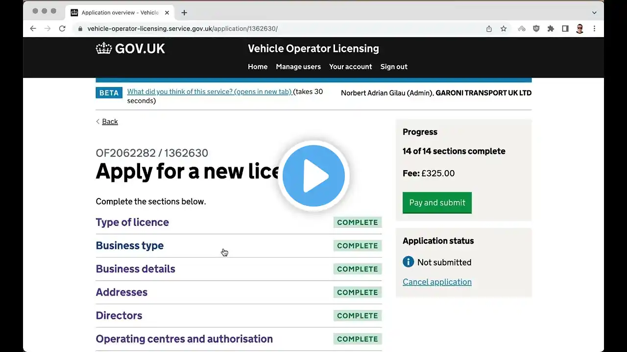Click Sign out in the header
Screen dimensions: 627x352
394,66
